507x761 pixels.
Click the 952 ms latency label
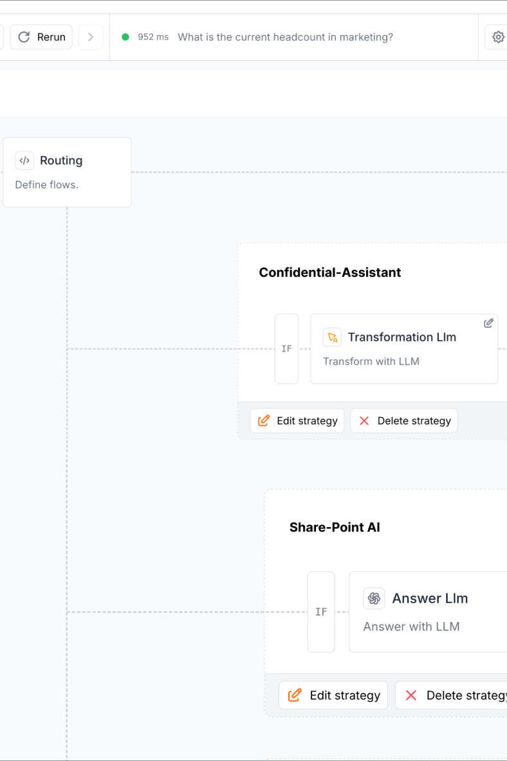coord(153,37)
